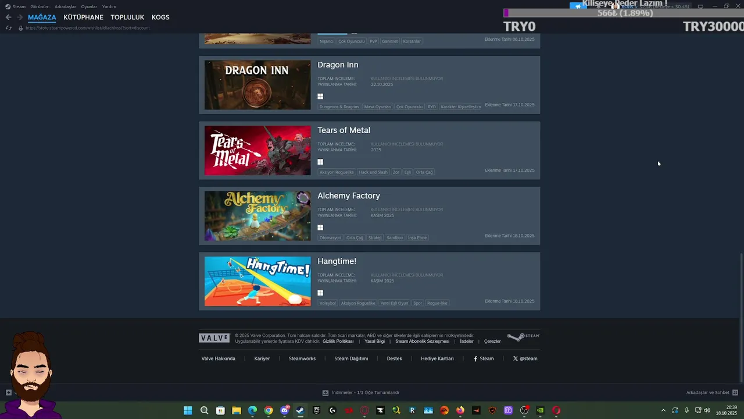The height and width of the screenshot is (419, 744).
Task: Click the Steam address bar URL
Action: [x=87, y=28]
